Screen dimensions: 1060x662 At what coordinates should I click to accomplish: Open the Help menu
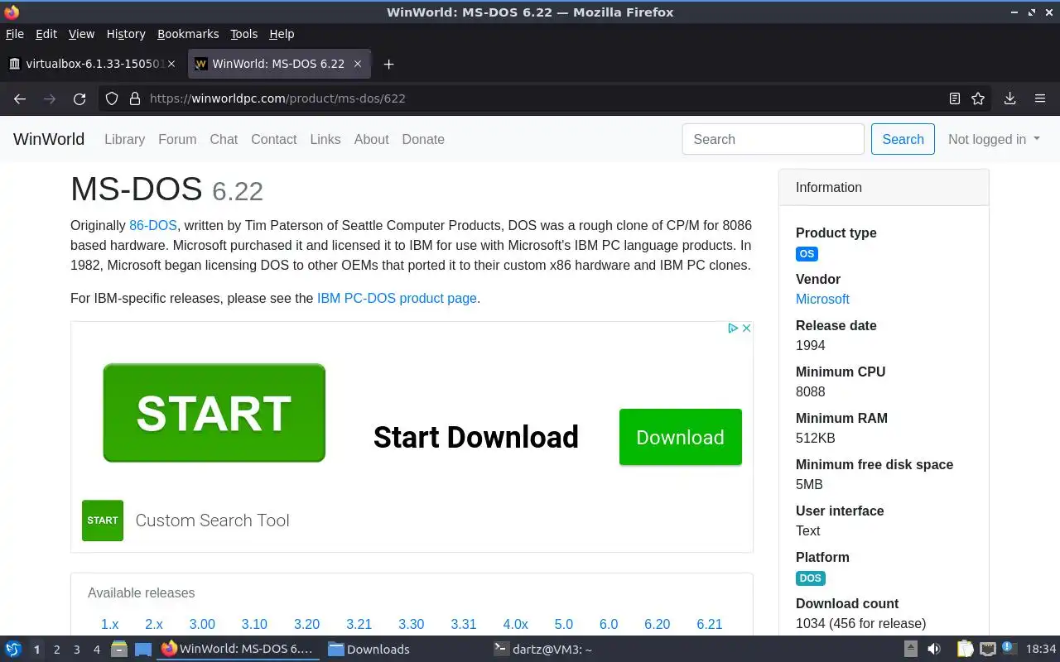pyautogui.click(x=282, y=34)
